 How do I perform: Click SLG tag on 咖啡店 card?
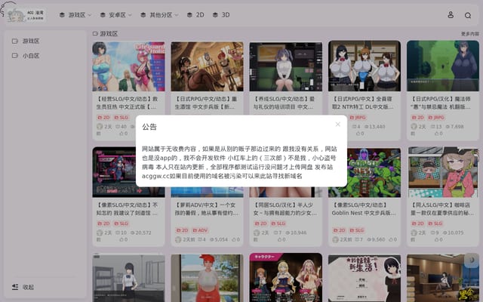[435, 223]
